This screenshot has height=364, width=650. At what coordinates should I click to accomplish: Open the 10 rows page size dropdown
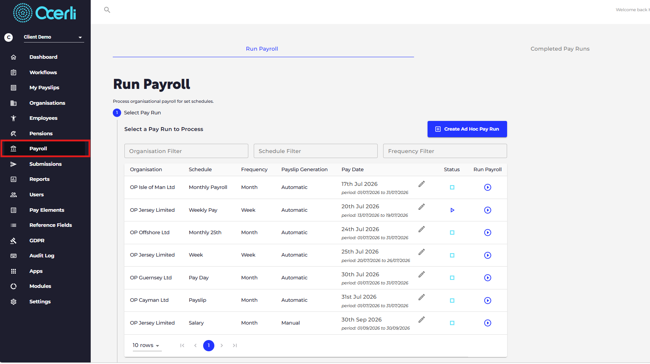point(147,345)
